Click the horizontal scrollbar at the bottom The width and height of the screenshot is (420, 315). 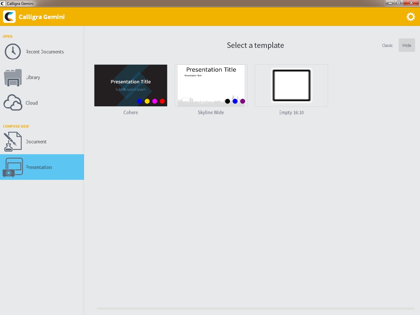[255, 308]
